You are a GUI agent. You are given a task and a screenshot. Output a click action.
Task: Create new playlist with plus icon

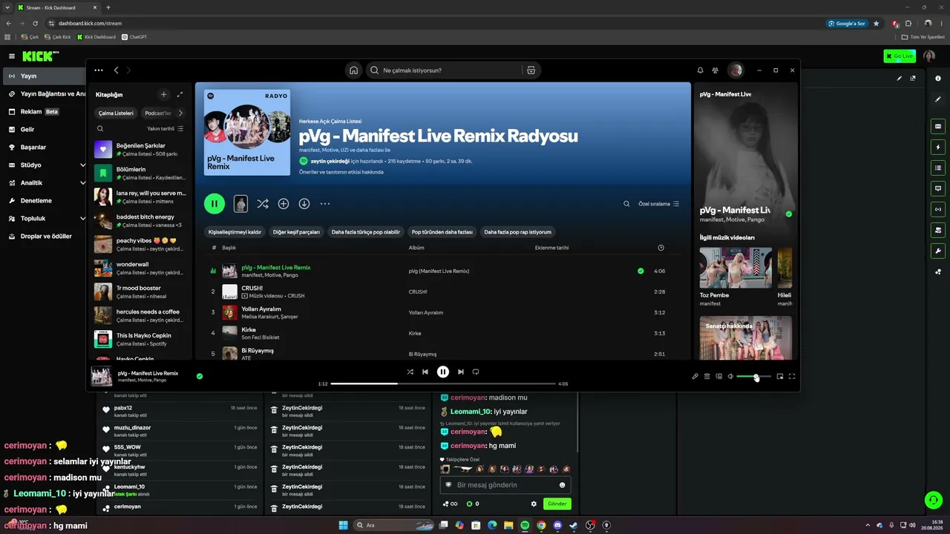click(164, 94)
